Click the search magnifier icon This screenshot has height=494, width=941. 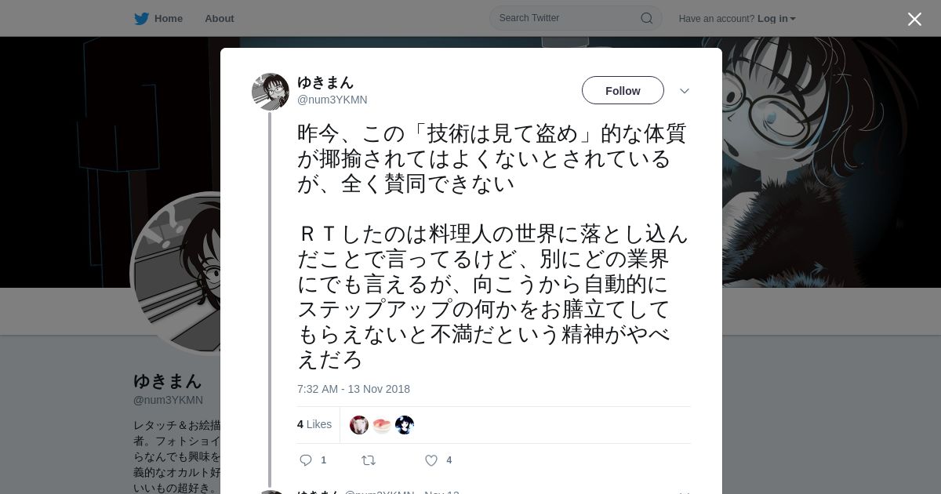click(647, 18)
